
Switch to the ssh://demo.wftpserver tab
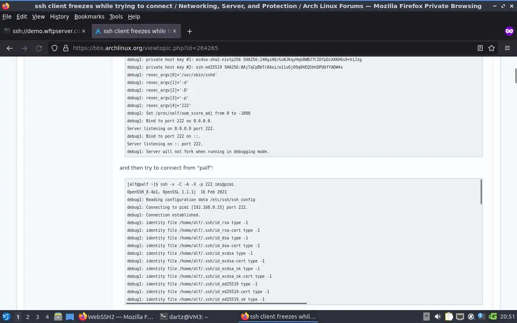(x=44, y=31)
